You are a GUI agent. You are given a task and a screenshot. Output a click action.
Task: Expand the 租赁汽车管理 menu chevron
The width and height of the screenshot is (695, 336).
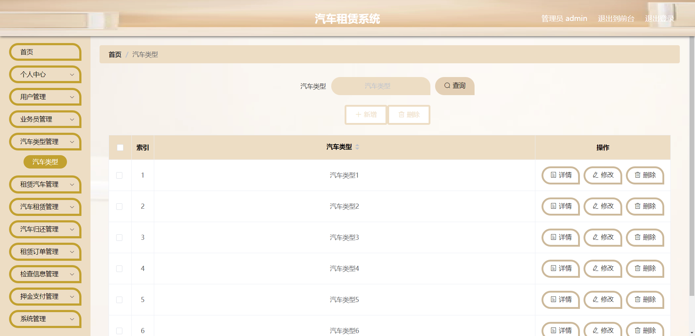(72, 184)
